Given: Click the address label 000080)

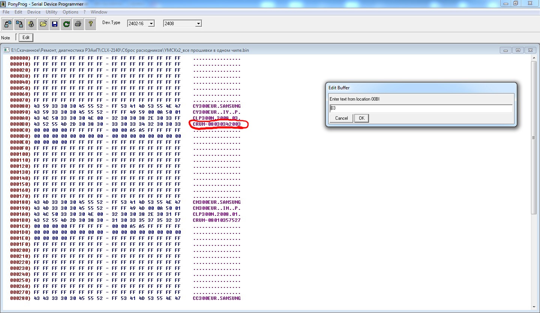Looking at the screenshot, I should [20, 106].
